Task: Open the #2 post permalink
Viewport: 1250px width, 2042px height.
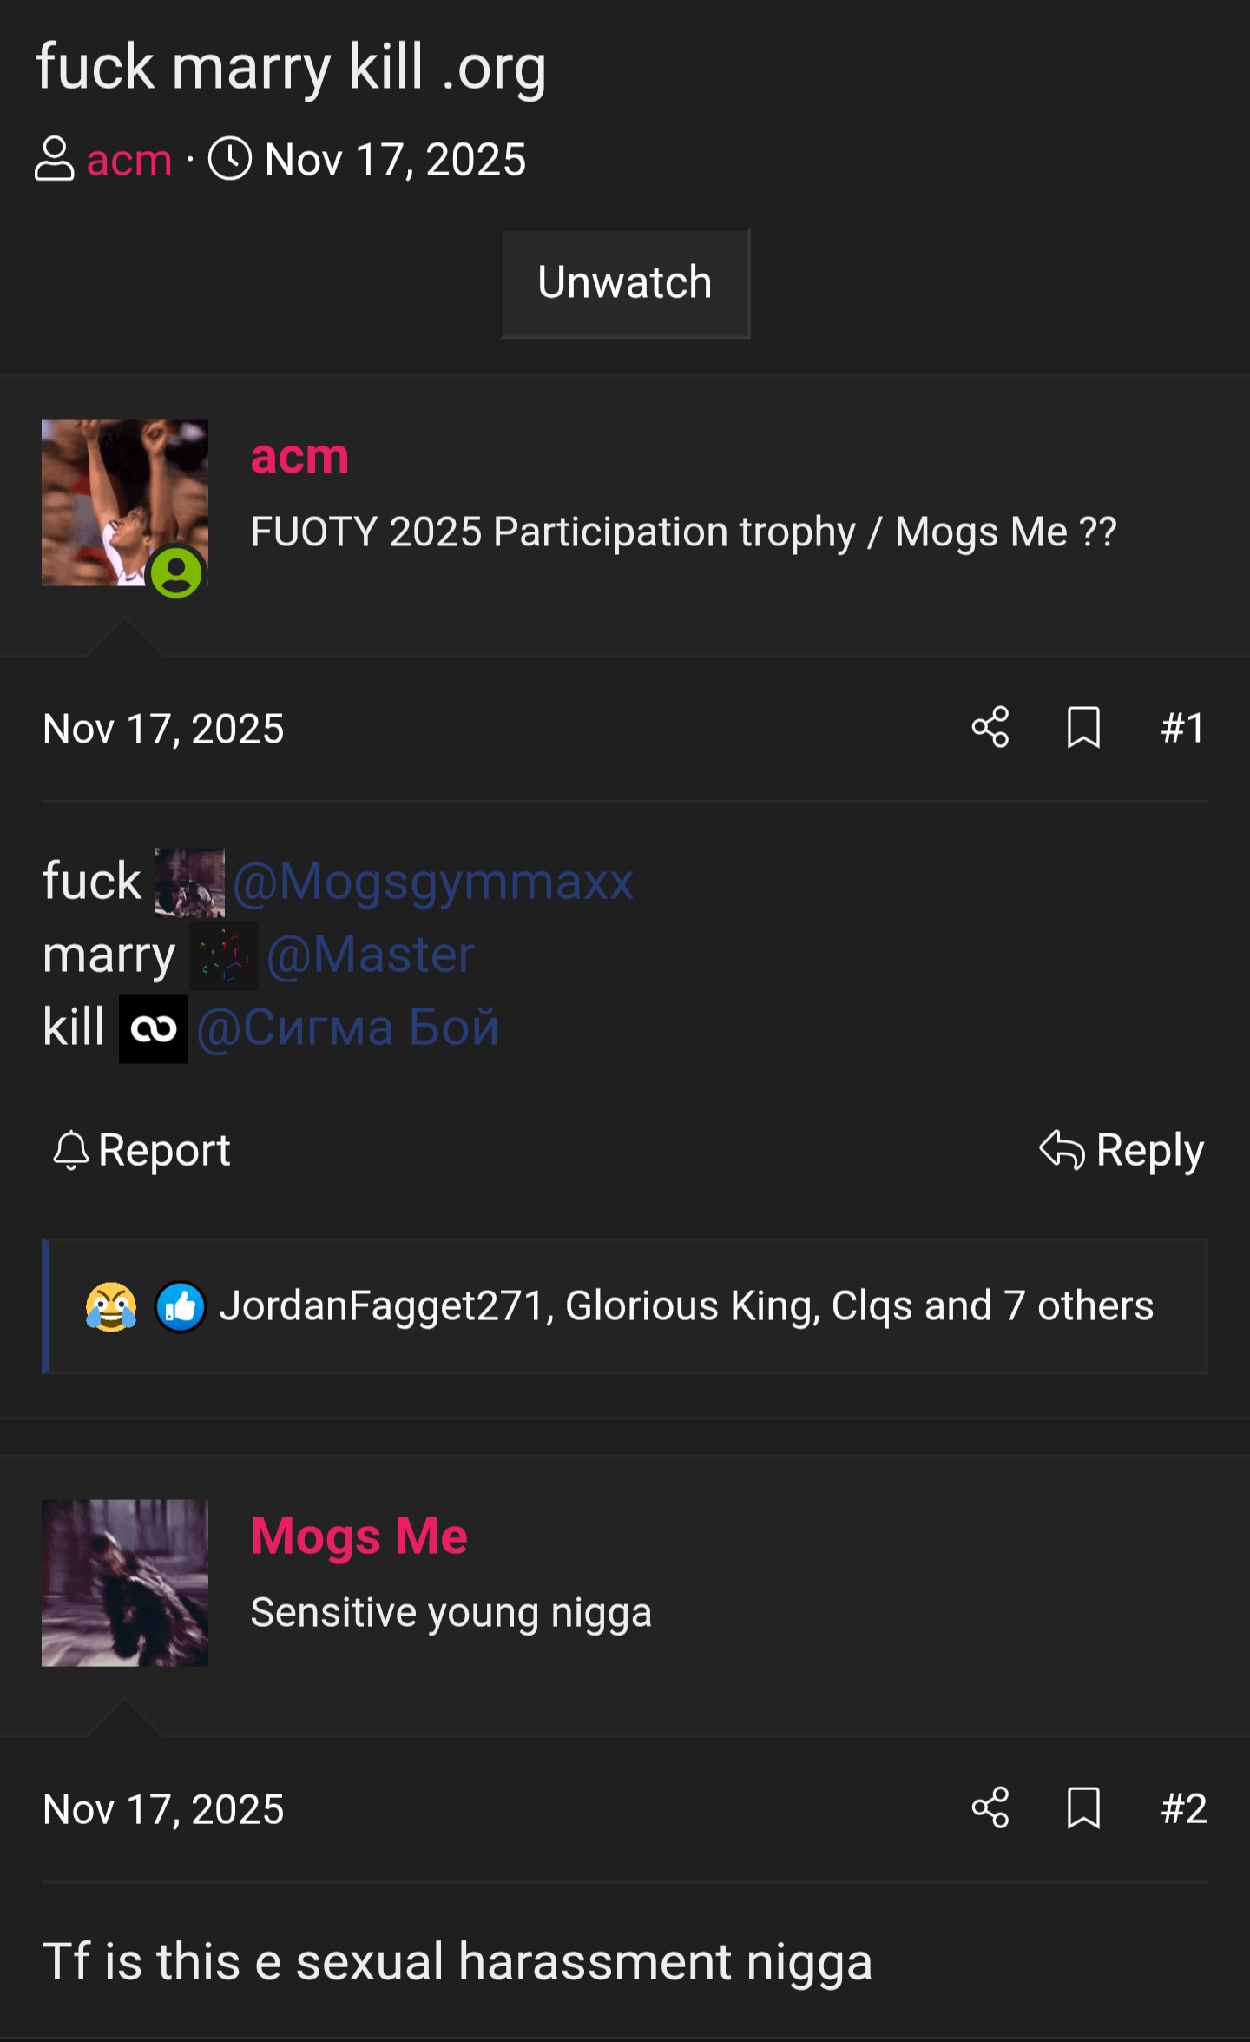Action: [1184, 1809]
